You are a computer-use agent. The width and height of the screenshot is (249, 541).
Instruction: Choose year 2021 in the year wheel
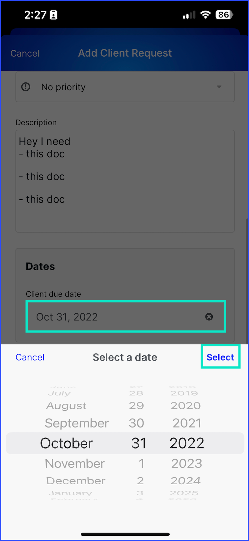[187, 423]
